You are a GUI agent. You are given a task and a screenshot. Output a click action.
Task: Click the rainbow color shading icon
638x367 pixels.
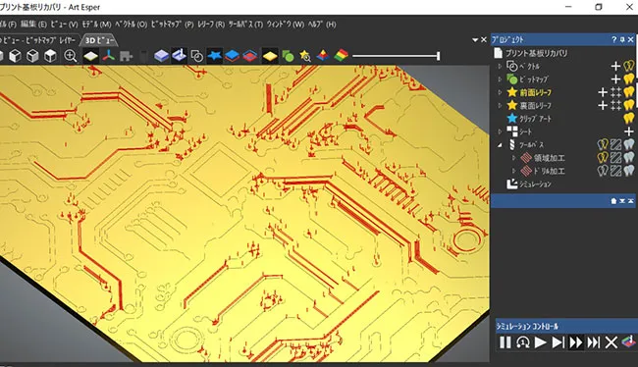pyautogui.click(x=341, y=55)
